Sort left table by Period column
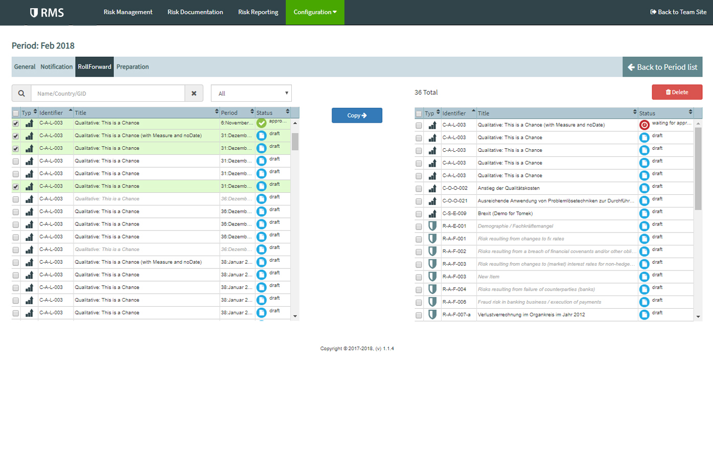The height and width of the screenshot is (457, 713). (237, 112)
